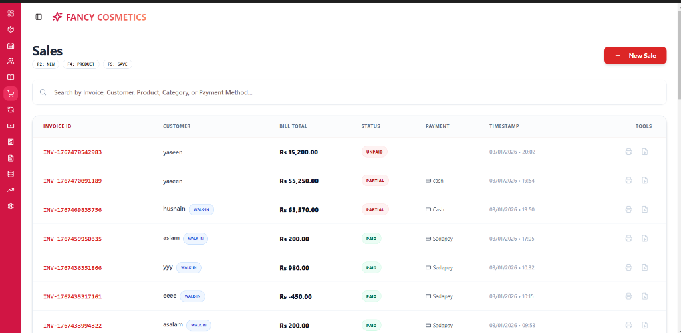Click the refresh arrows icon in sidebar
Image resolution: width=681 pixels, height=333 pixels.
tap(11, 110)
